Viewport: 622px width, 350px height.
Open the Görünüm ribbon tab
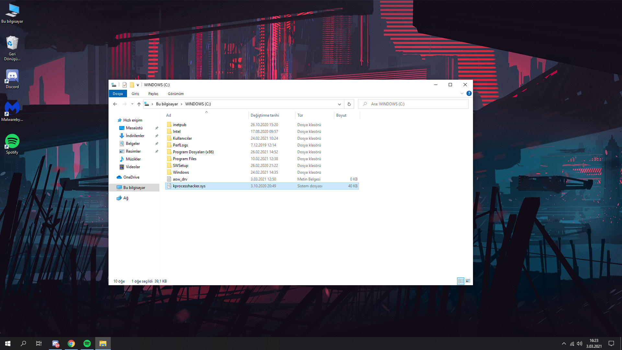click(x=176, y=94)
